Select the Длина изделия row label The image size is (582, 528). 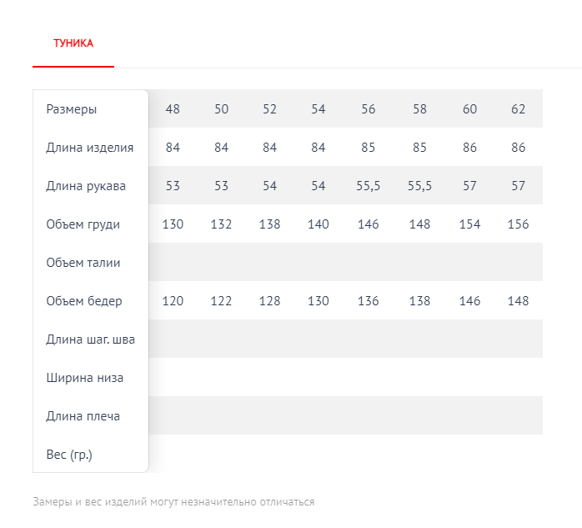(89, 148)
